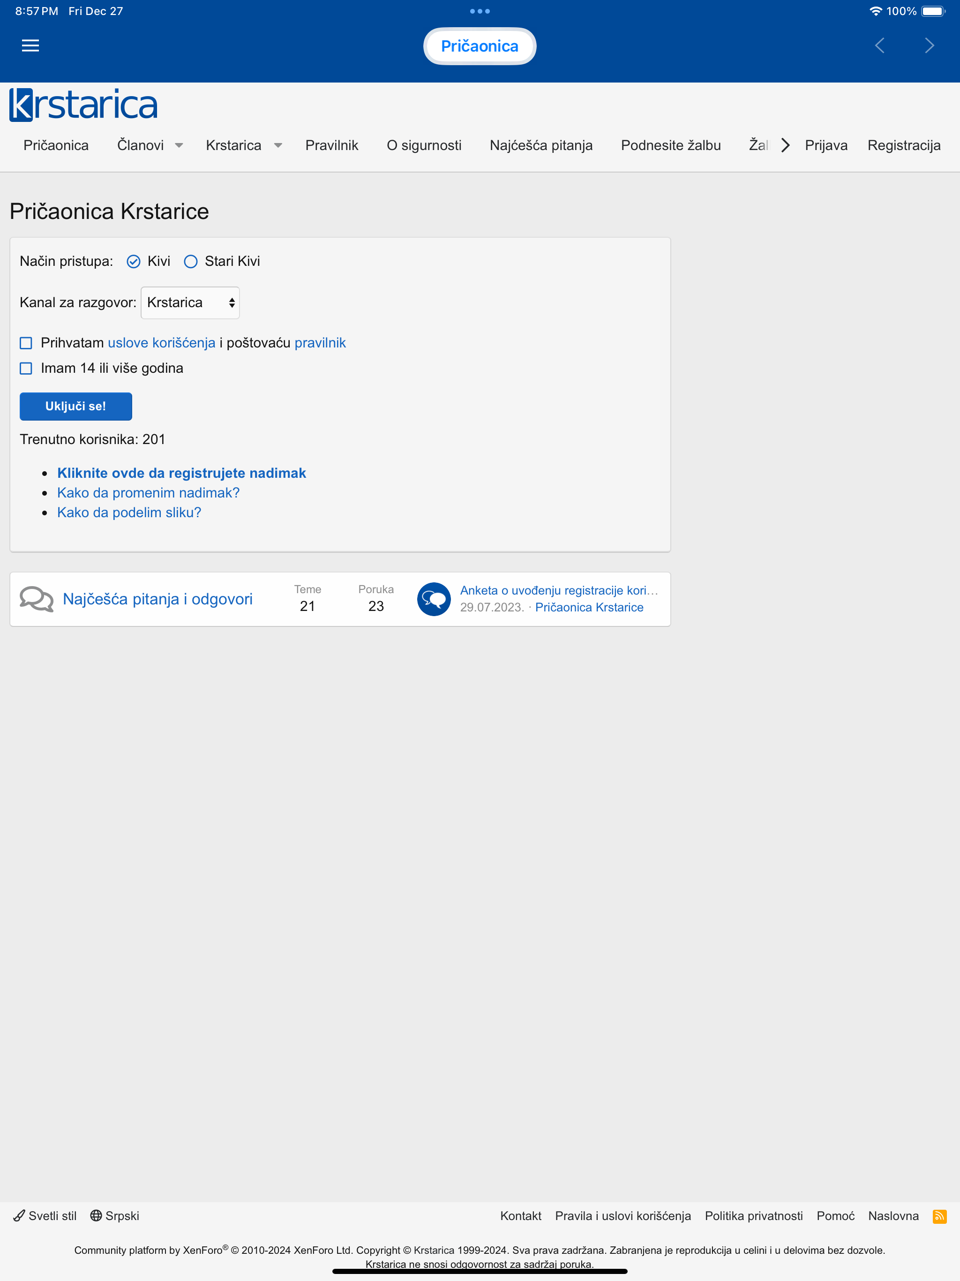
Task: Click the blue chat avatar icon
Action: [434, 599]
